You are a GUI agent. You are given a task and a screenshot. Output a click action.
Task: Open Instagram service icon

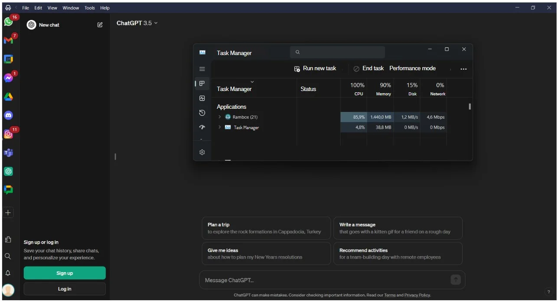8,134
